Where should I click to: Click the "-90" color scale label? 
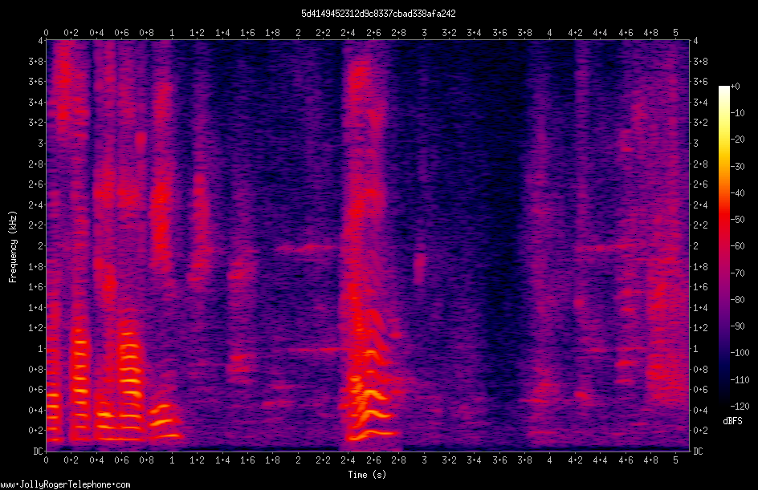[738, 326]
